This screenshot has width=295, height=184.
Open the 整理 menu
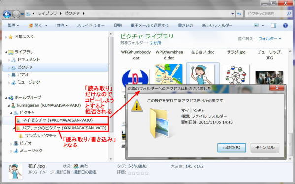pyautogui.click(x=13, y=25)
